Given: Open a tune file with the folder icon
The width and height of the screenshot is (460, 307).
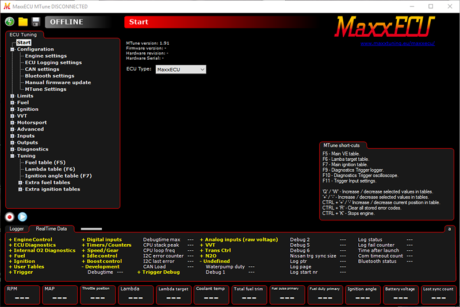Looking at the screenshot, I should coord(23,22).
